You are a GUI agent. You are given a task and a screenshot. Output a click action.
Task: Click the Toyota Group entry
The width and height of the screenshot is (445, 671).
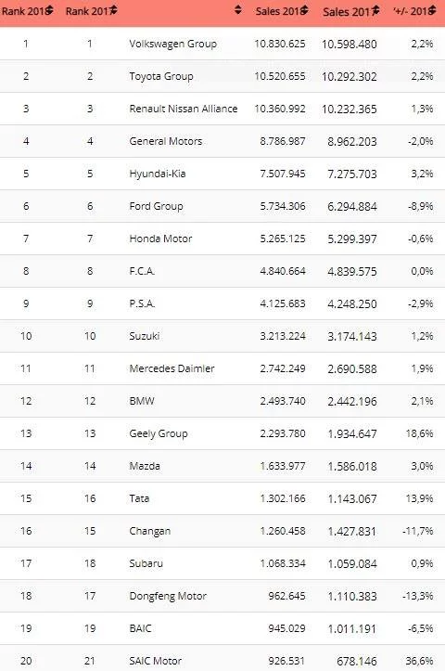161,76
